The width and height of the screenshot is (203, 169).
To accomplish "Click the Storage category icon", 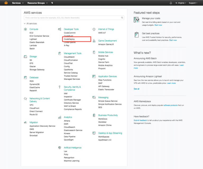I will click(x=25, y=57).
